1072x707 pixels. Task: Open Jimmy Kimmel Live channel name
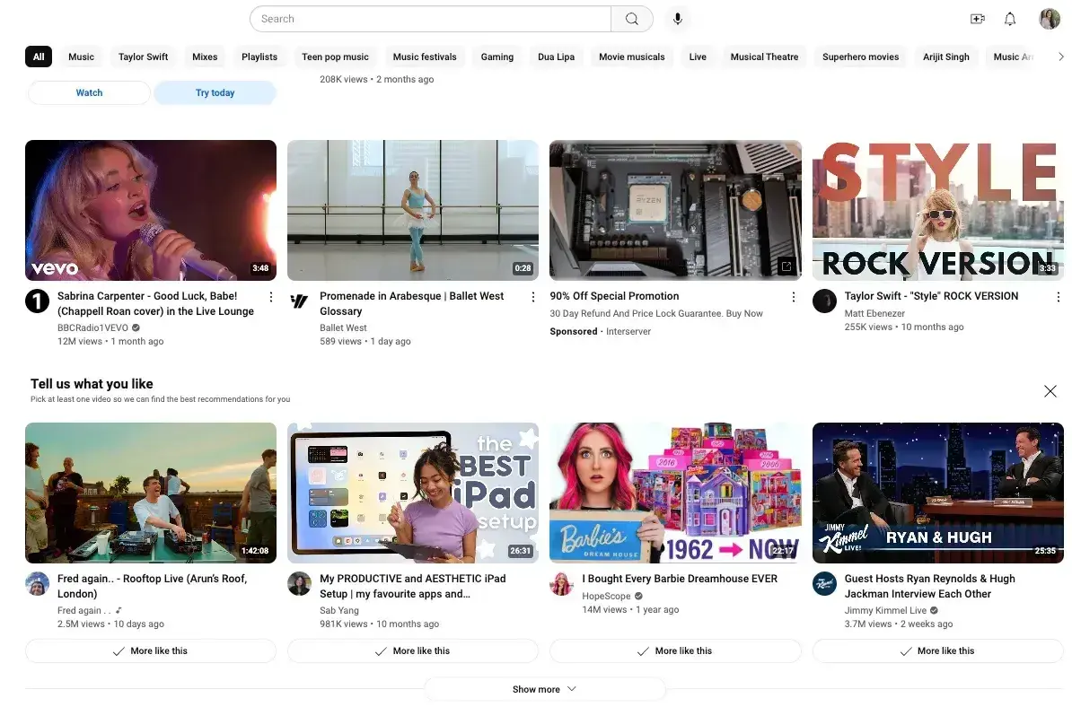(x=885, y=611)
